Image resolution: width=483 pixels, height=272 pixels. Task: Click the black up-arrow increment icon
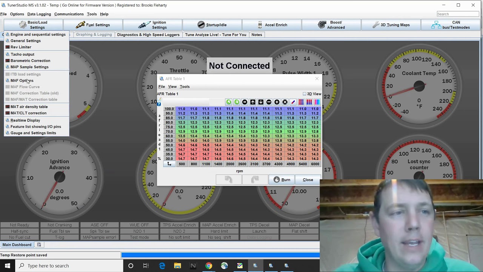(253, 102)
